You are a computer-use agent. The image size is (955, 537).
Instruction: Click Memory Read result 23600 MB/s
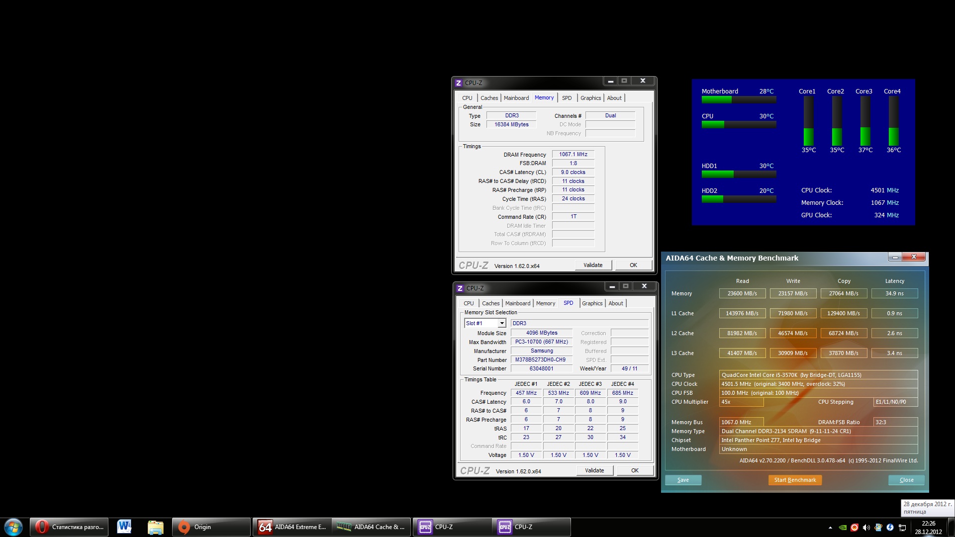(x=742, y=293)
